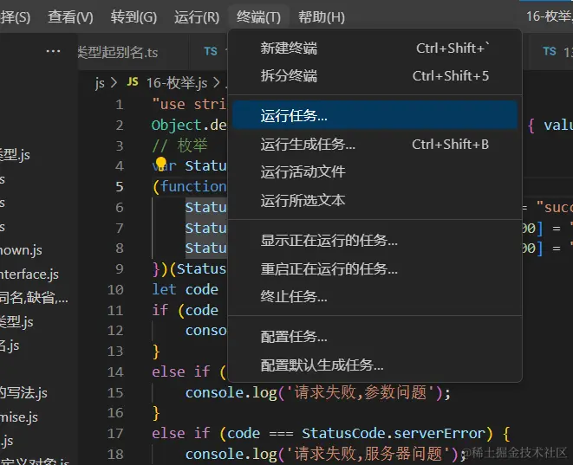Open the mise.js file in explorer
Image resolution: width=573 pixels, height=465 pixels.
pos(19,417)
